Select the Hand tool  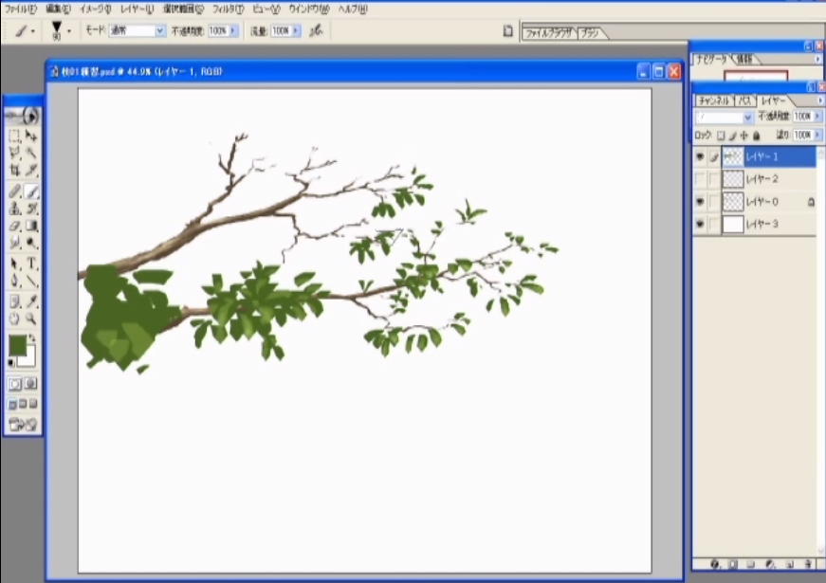point(15,319)
